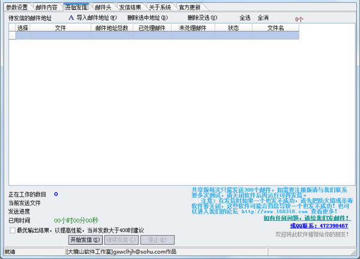This screenshot has width=360, height=259.
Task: Click 删除没选 button
Action: (202, 17)
